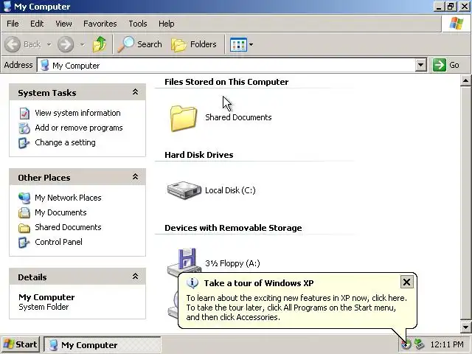Open the Back history dropdown arrow
Screen dimensions: 472x354
pyautogui.click(x=49, y=44)
